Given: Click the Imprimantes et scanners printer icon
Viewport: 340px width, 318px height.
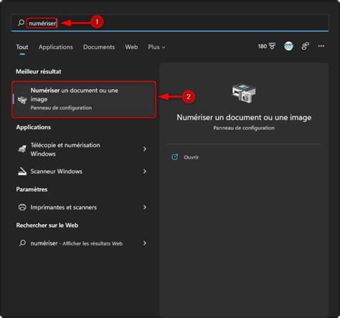Looking at the screenshot, I should tap(22, 207).
